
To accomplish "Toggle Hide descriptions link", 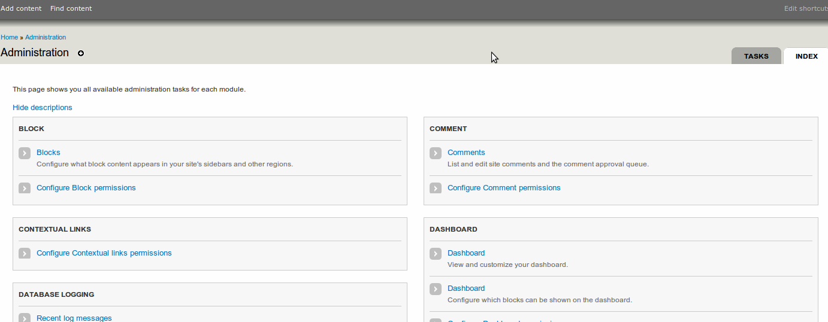I will [x=43, y=108].
